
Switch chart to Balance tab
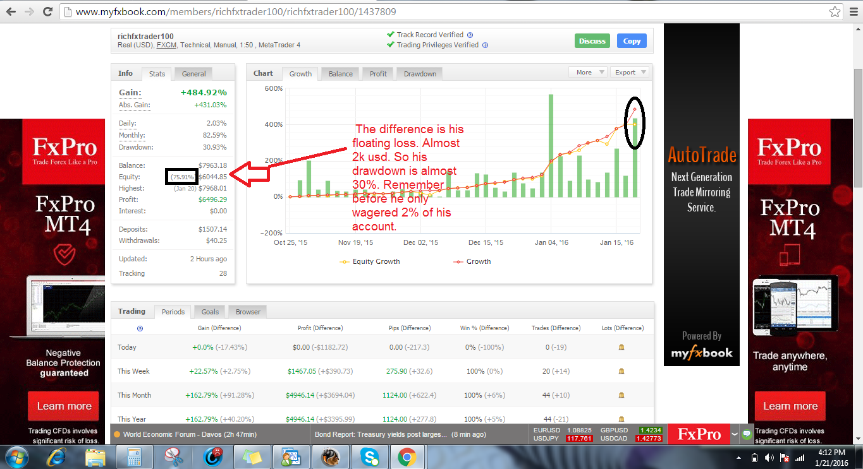(340, 74)
